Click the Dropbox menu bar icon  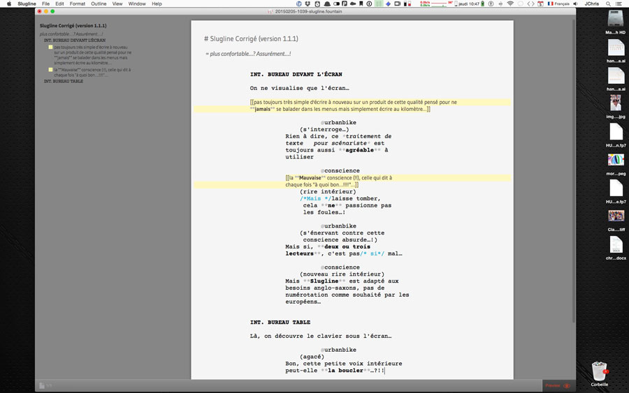point(308,3)
